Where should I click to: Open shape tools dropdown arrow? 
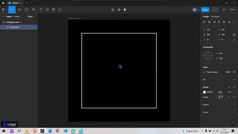[x=29, y=10]
